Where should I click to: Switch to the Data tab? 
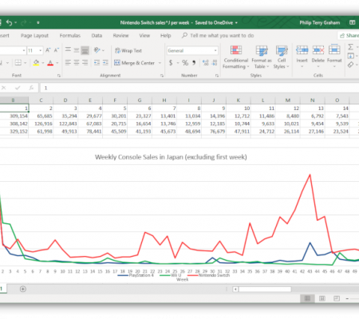(x=97, y=36)
